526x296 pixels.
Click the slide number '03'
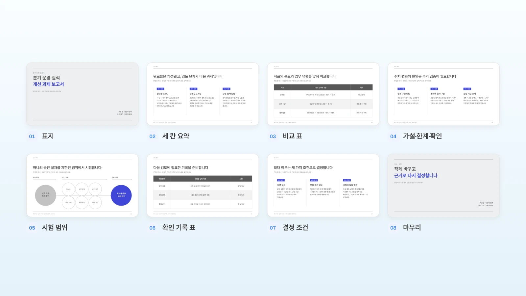click(x=273, y=136)
